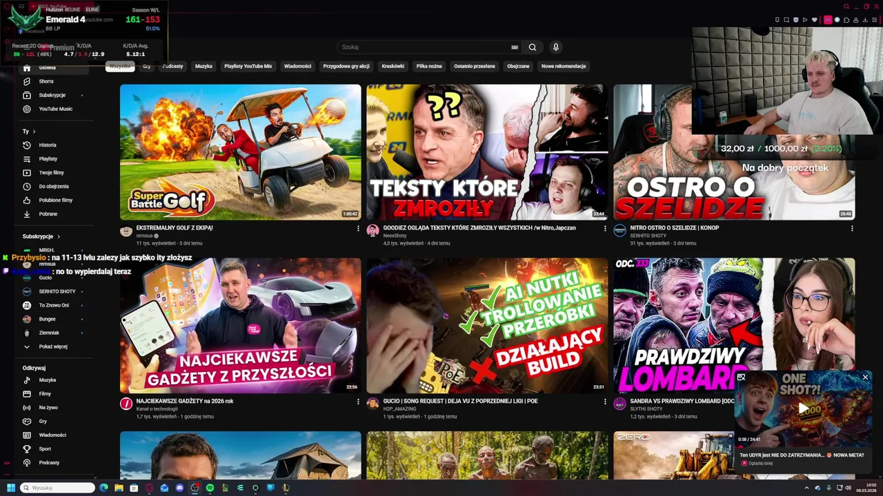Open options menu for GUCIO SONG REQUEST video
This screenshot has height=496, width=883.
[605, 401]
